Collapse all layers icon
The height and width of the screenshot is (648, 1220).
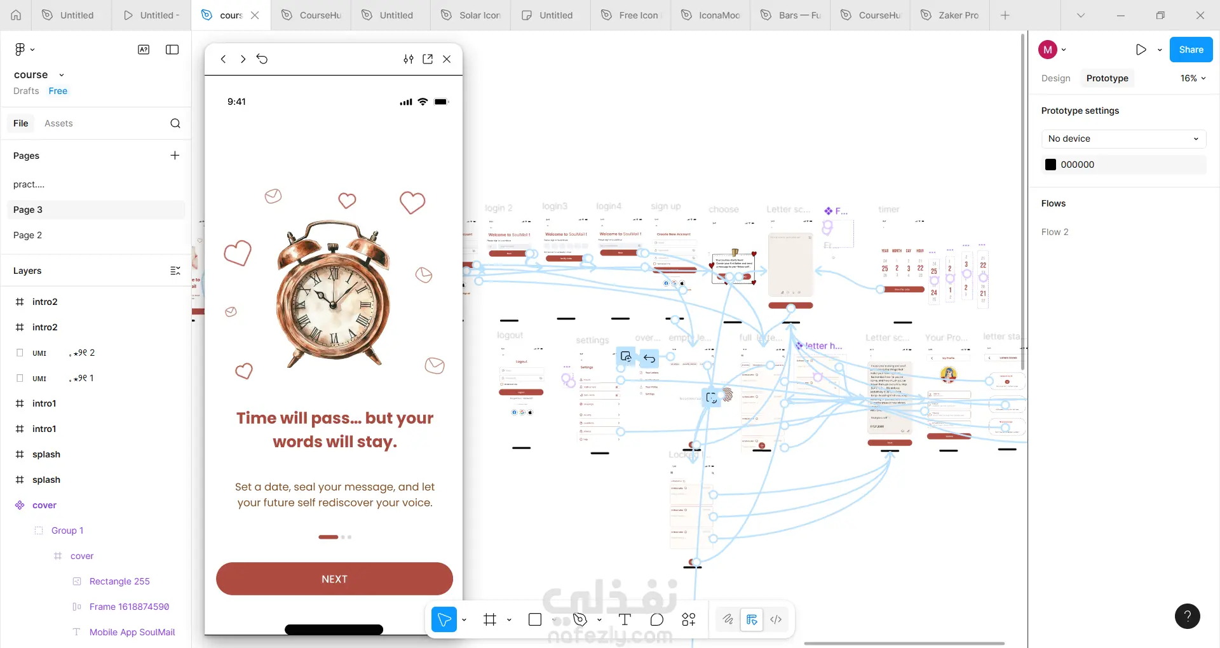pos(175,271)
